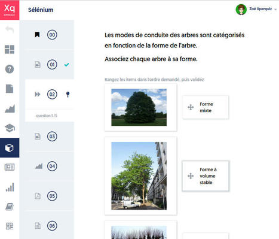Click the teal checkmark next to step 01
This screenshot has height=239, width=279.
(67, 65)
